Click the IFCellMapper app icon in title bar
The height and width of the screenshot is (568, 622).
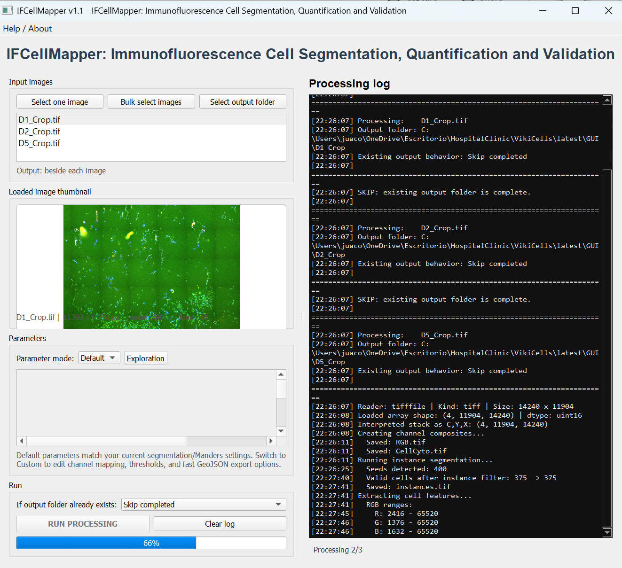coord(8,10)
